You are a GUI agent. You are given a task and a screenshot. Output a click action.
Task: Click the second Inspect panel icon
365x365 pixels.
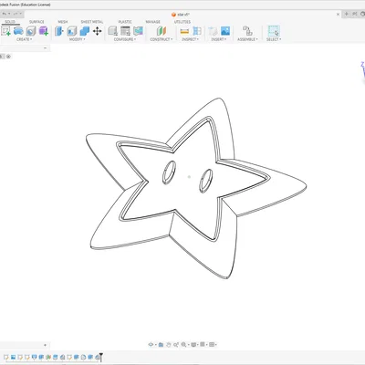coord(197,31)
